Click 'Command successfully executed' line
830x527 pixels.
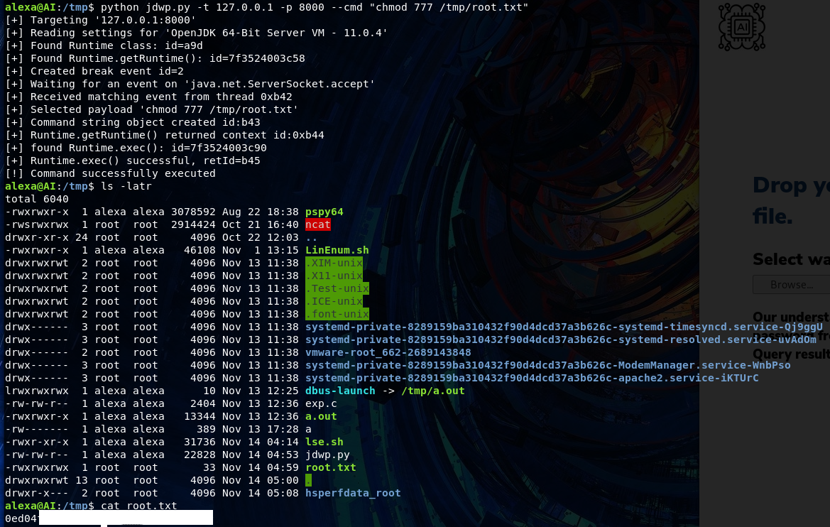point(110,173)
